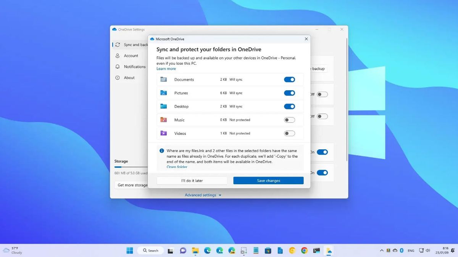Click the Save changes button
The image size is (458, 257).
point(268,180)
